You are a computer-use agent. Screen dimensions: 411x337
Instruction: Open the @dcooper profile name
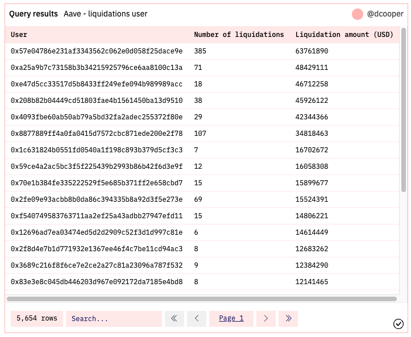pos(385,14)
